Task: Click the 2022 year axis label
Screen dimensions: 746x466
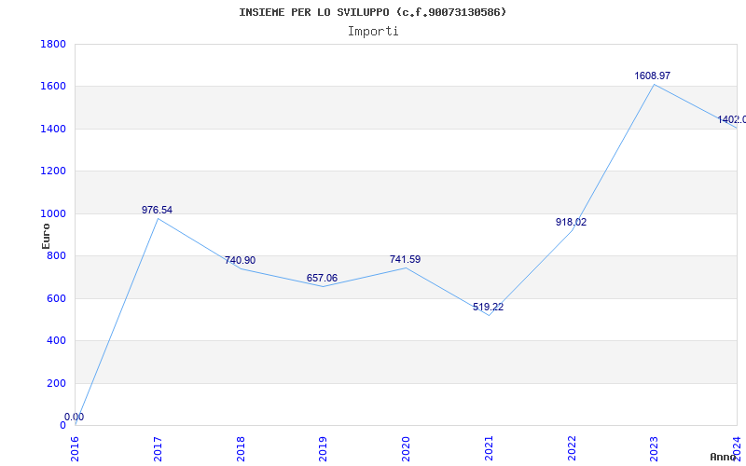Action: click(x=572, y=449)
